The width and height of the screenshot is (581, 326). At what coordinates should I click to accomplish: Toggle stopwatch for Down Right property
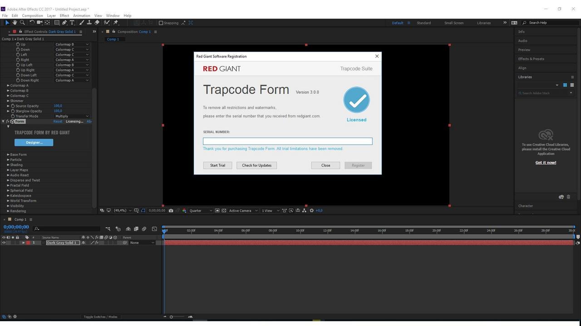(x=18, y=80)
